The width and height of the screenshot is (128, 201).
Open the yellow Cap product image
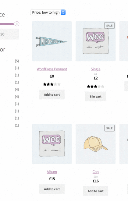[x=96, y=144]
